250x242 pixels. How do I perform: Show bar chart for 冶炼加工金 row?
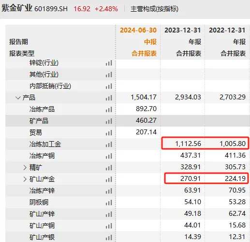coord(109,145)
